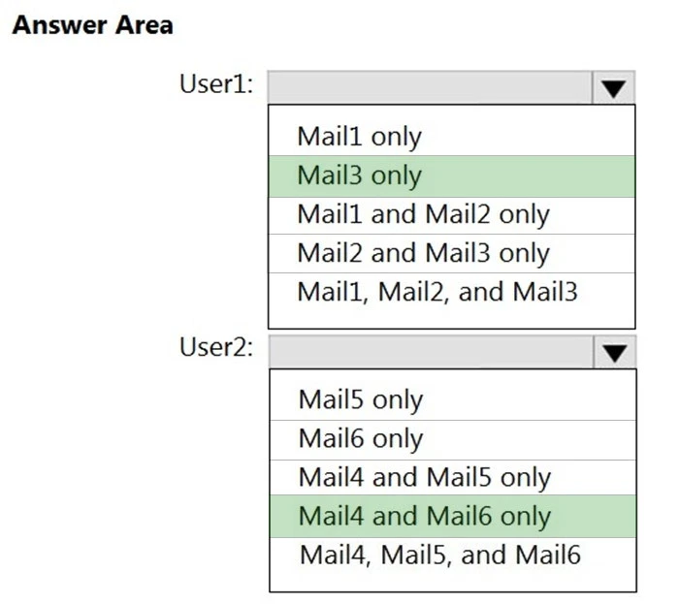
Task: Click the "User1:" label
Action: click(x=216, y=84)
